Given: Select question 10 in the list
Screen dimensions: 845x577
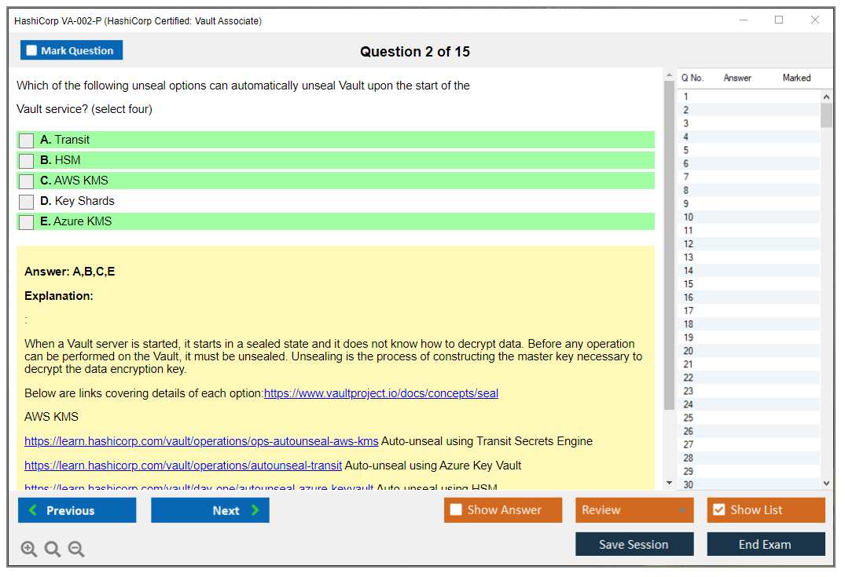Looking at the screenshot, I should coord(689,217).
